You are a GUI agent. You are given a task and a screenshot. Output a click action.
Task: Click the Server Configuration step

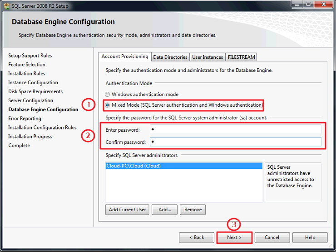(30, 100)
